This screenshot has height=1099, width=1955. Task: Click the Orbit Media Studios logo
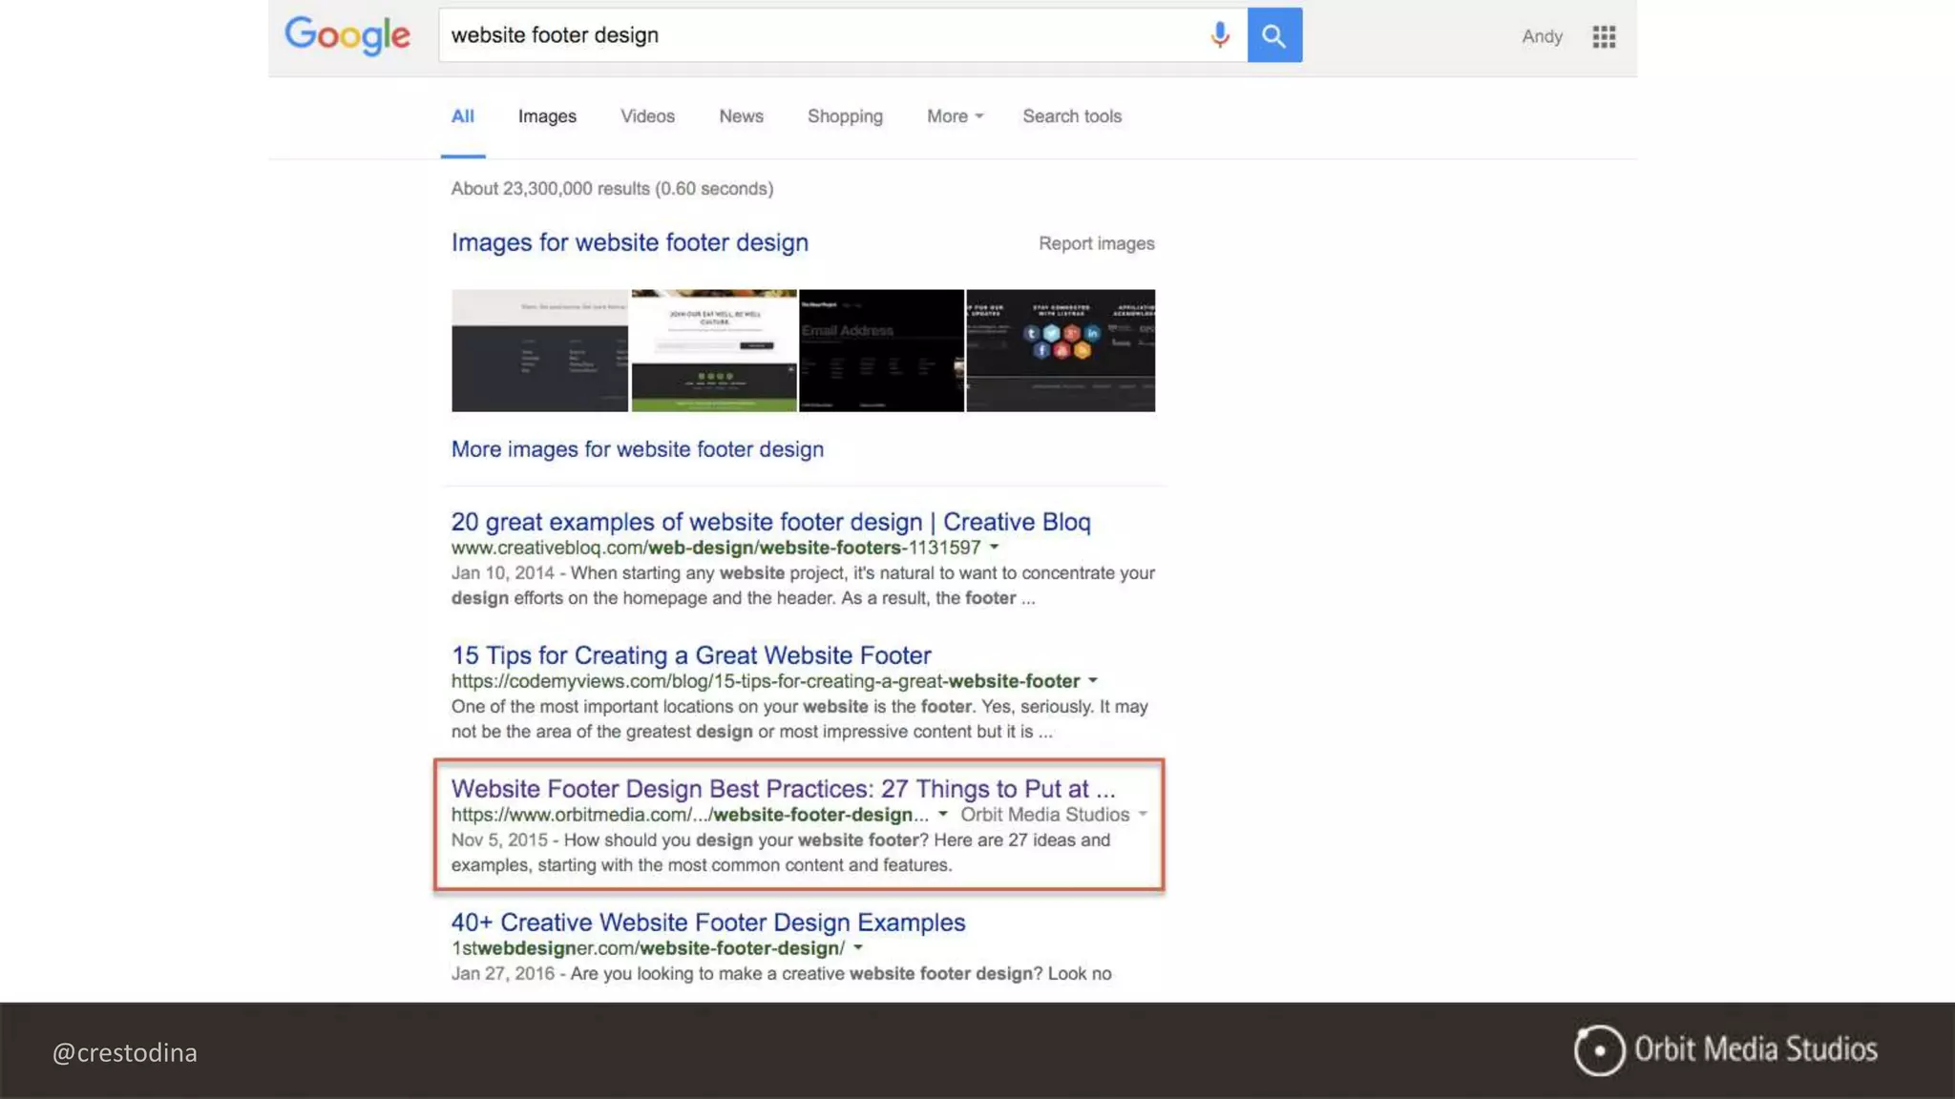click(x=1725, y=1050)
